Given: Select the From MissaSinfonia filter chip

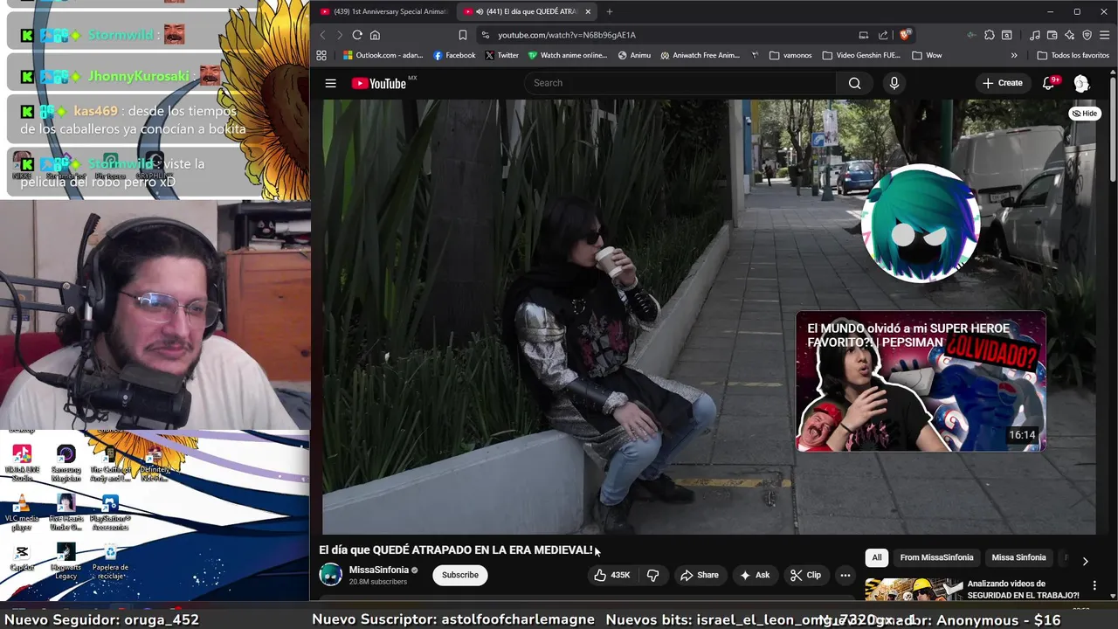Looking at the screenshot, I should 936,557.
